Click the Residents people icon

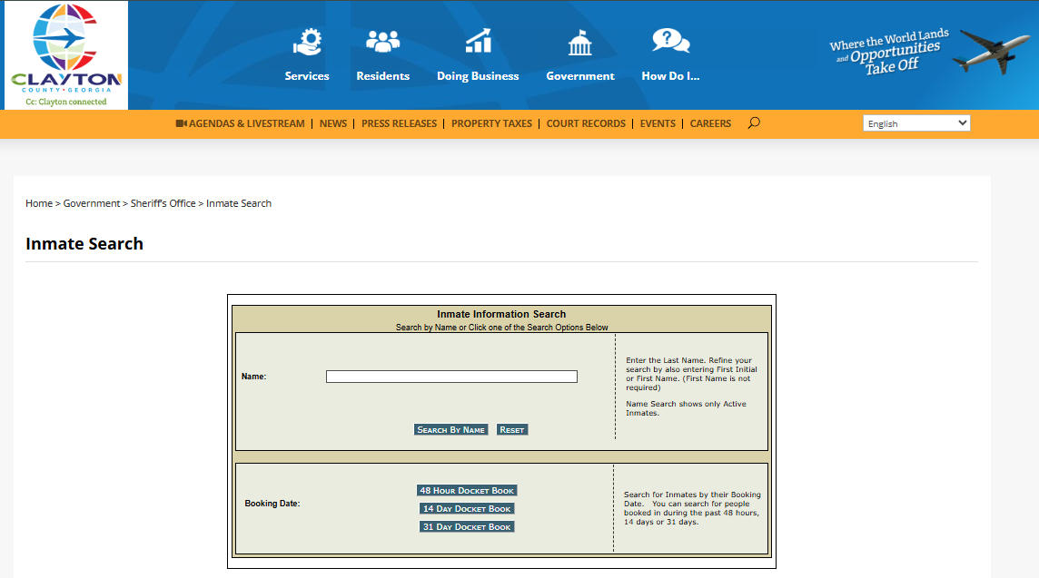coord(382,42)
